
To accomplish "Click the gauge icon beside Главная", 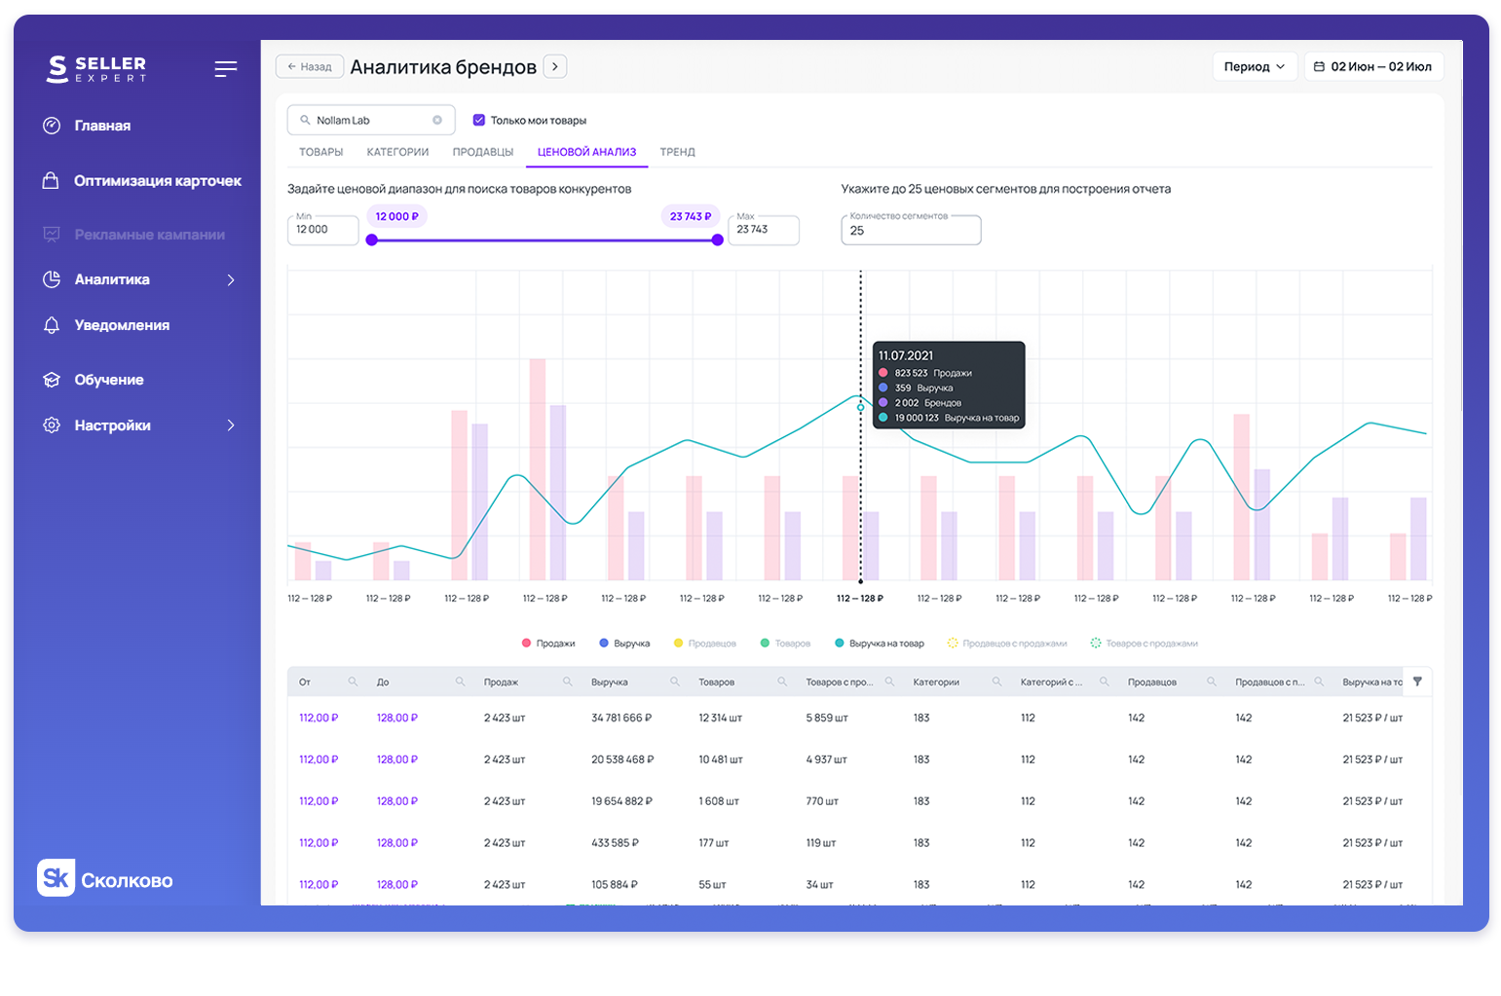I will (x=52, y=126).
